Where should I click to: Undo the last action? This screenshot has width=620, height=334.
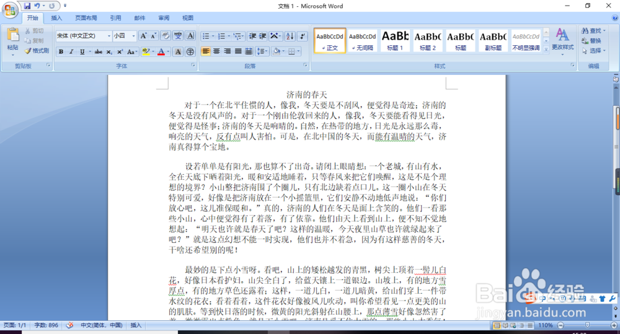point(37,6)
